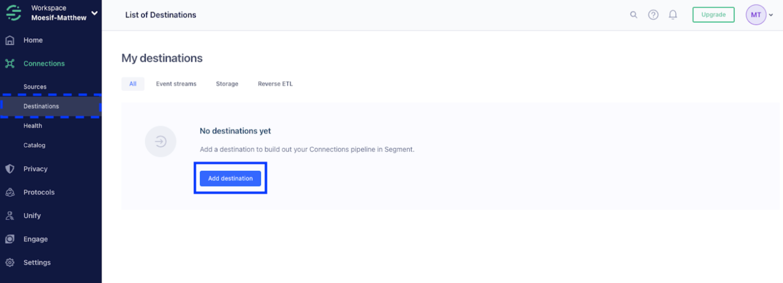Select the Reverse ETL tab
Screen dimensions: 783x283
pyautogui.click(x=275, y=84)
